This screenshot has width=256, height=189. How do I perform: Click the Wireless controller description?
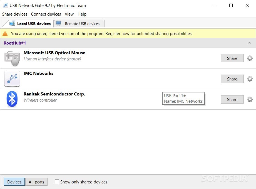40,100
